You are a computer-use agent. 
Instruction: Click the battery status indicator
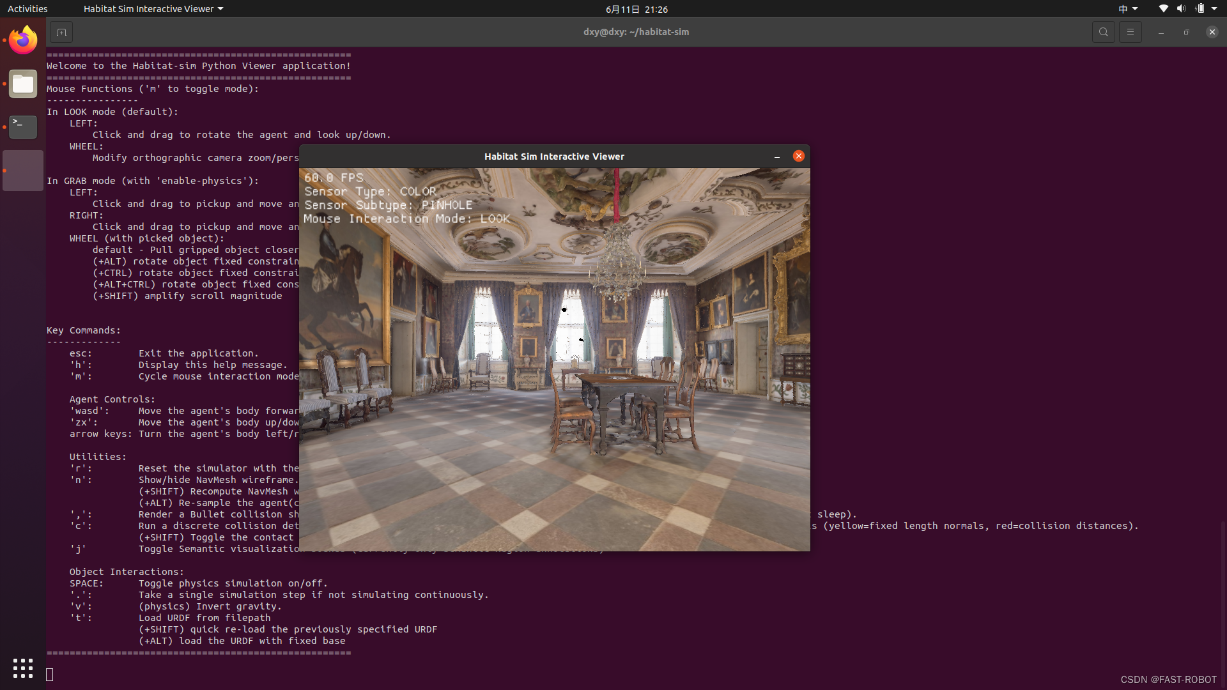1200,8
